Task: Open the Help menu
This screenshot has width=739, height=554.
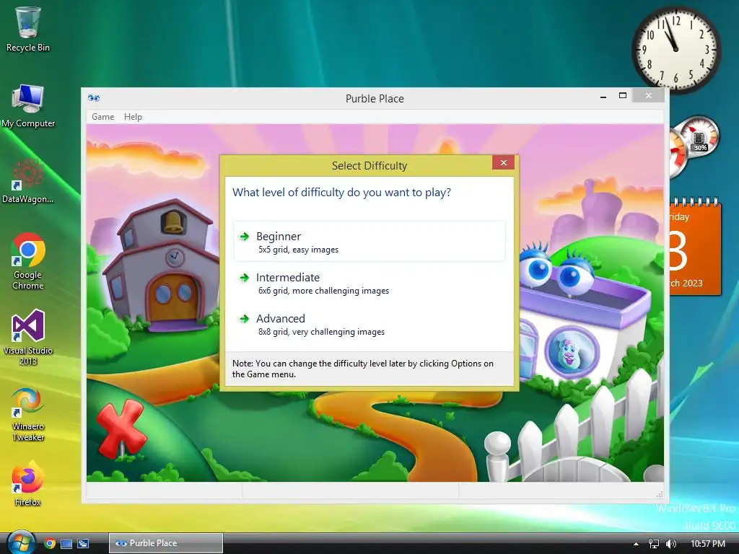Action: tap(133, 117)
